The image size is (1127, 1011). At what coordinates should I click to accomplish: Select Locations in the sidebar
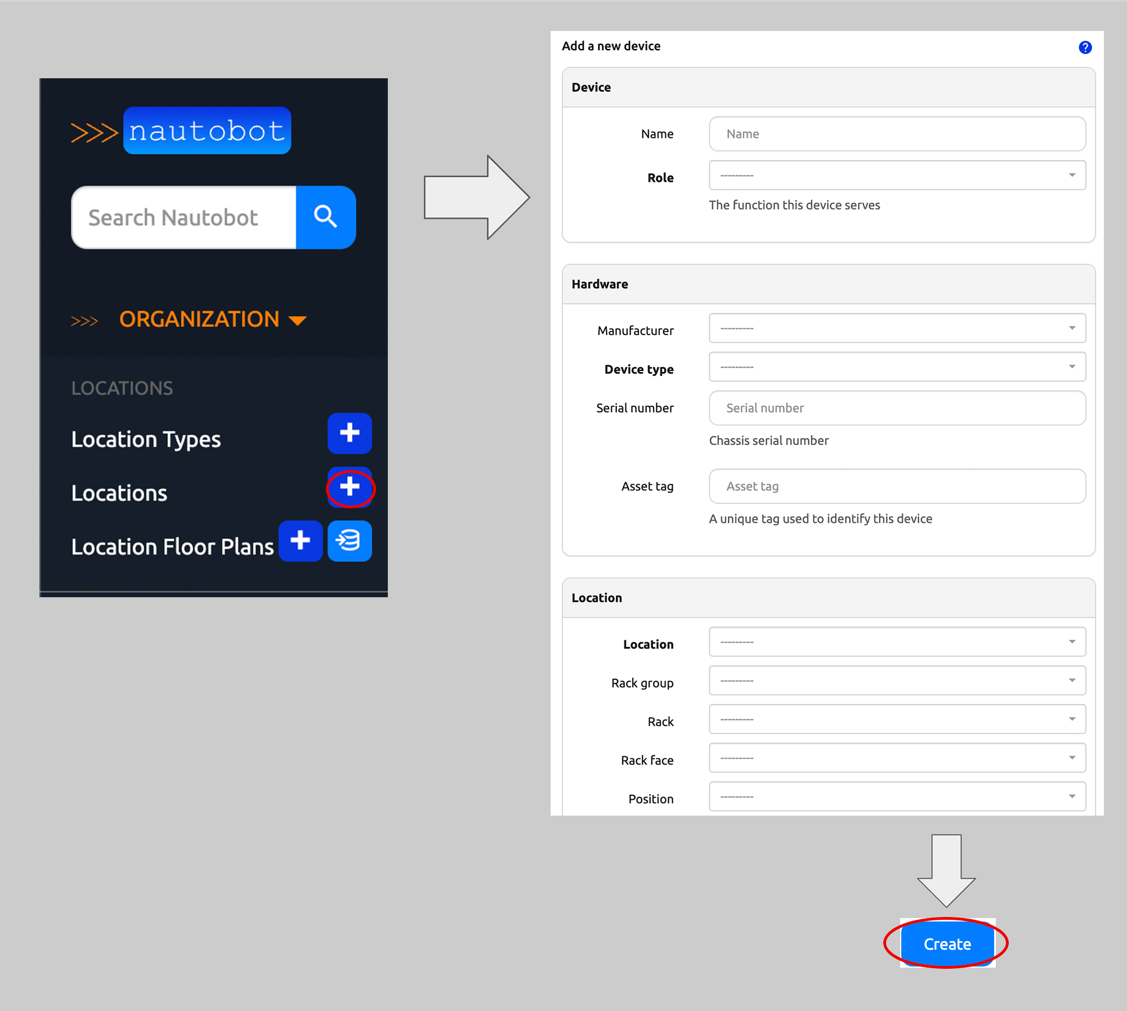point(119,493)
